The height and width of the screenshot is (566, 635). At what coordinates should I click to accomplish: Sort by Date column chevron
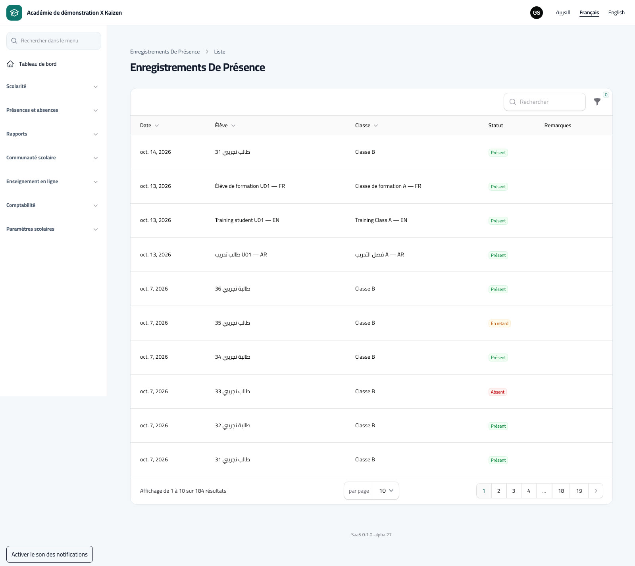(x=157, y=126)
